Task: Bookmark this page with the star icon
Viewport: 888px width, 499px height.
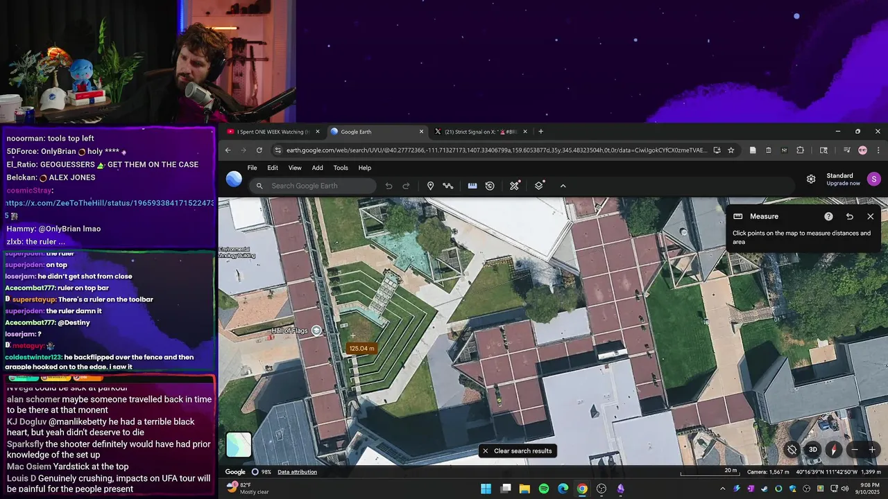Action: tap(731, 150)
